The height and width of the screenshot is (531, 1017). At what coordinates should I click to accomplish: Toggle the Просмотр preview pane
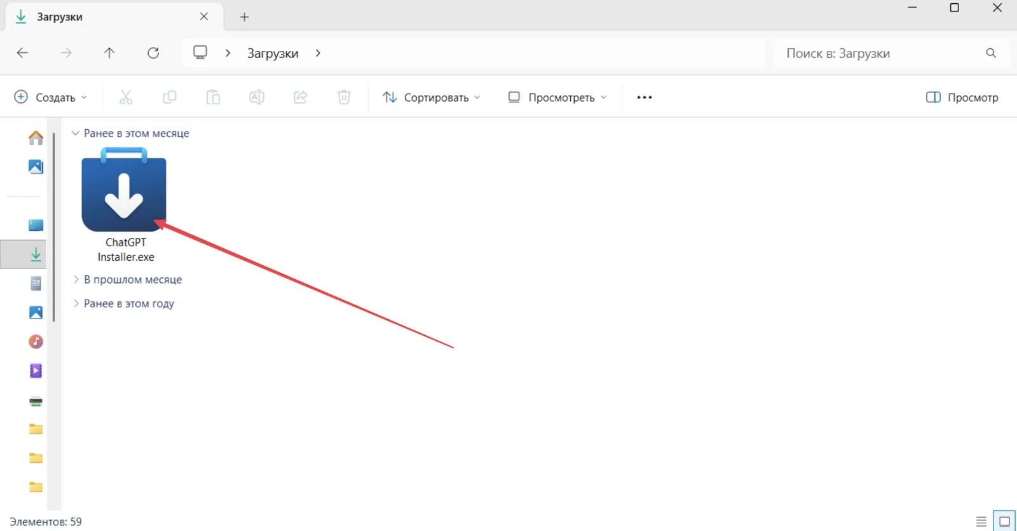[x=962, y=97]
